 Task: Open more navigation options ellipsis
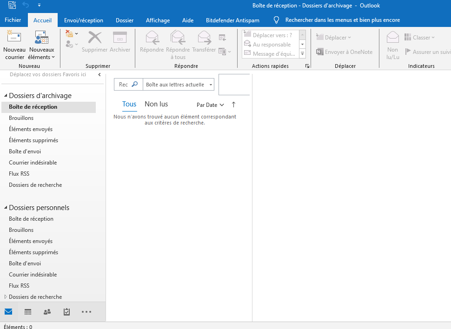click(x=86, y=312)
